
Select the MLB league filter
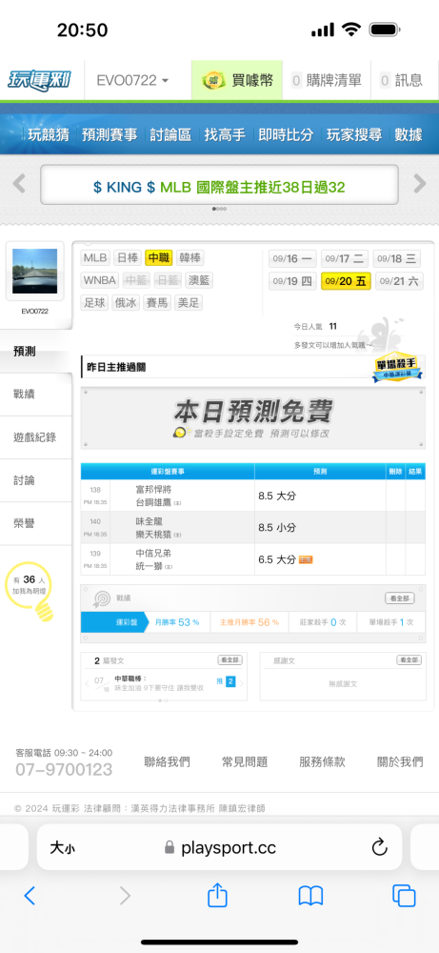click(95, 257)
